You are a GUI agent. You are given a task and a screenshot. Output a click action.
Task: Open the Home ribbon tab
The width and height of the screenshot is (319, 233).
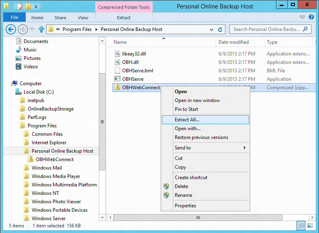point(37,18)
